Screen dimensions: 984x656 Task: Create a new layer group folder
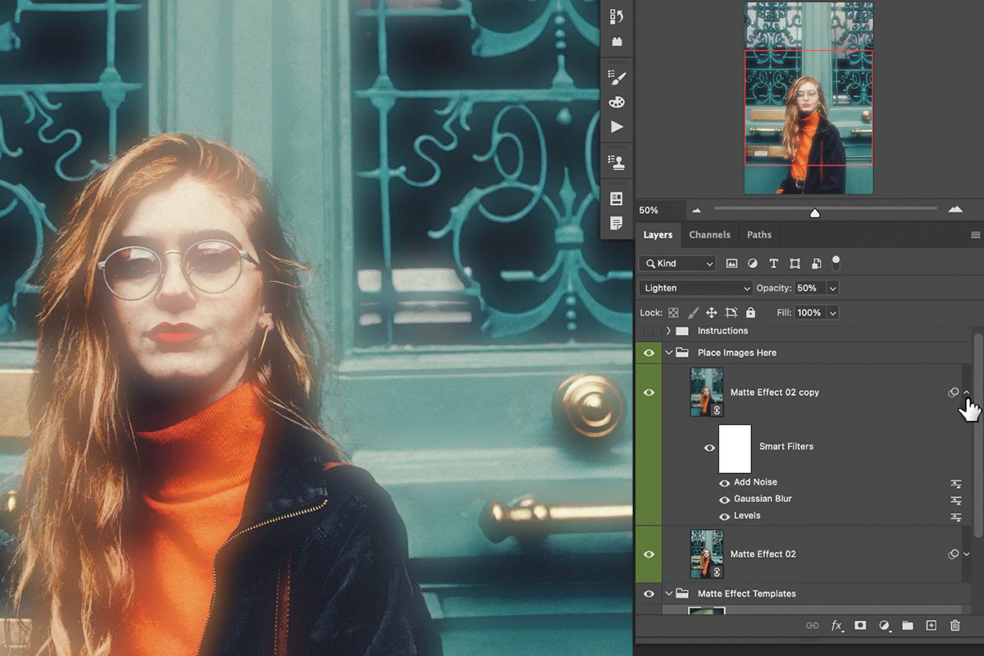click(x=908, y=625)
